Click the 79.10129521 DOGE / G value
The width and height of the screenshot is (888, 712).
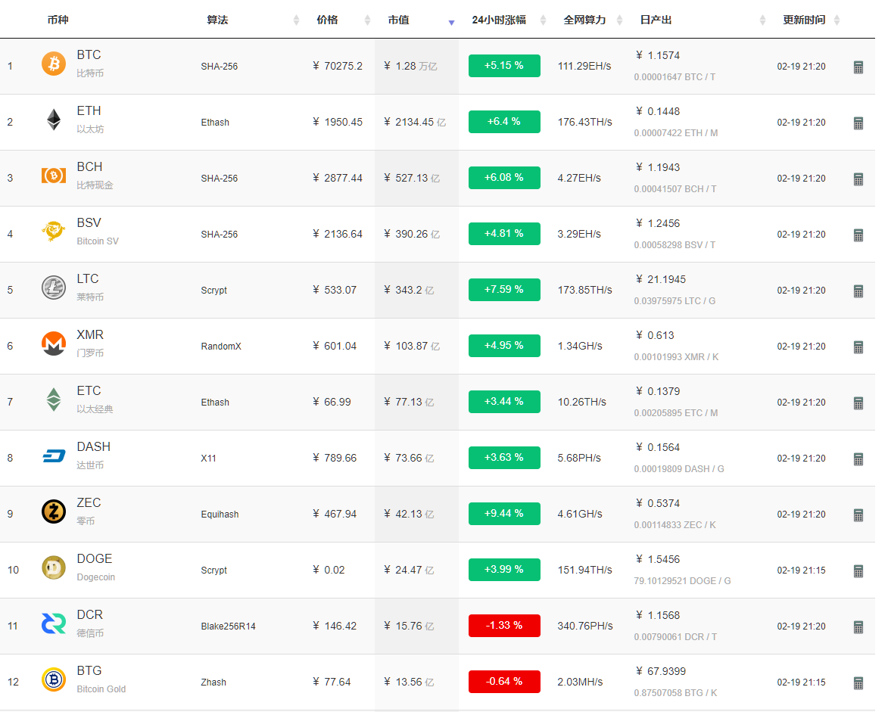682,580
